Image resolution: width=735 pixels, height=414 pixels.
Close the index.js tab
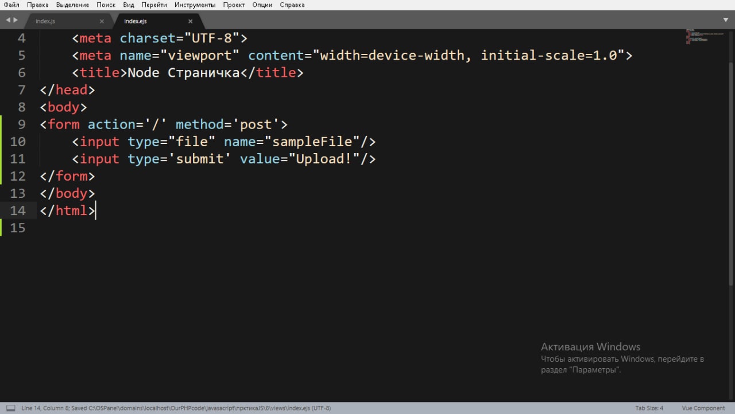(x=102, y=21)
